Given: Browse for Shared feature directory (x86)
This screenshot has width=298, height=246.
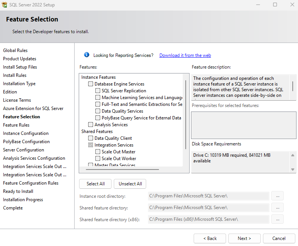Looking at the screenshot, I should [278, 219].
